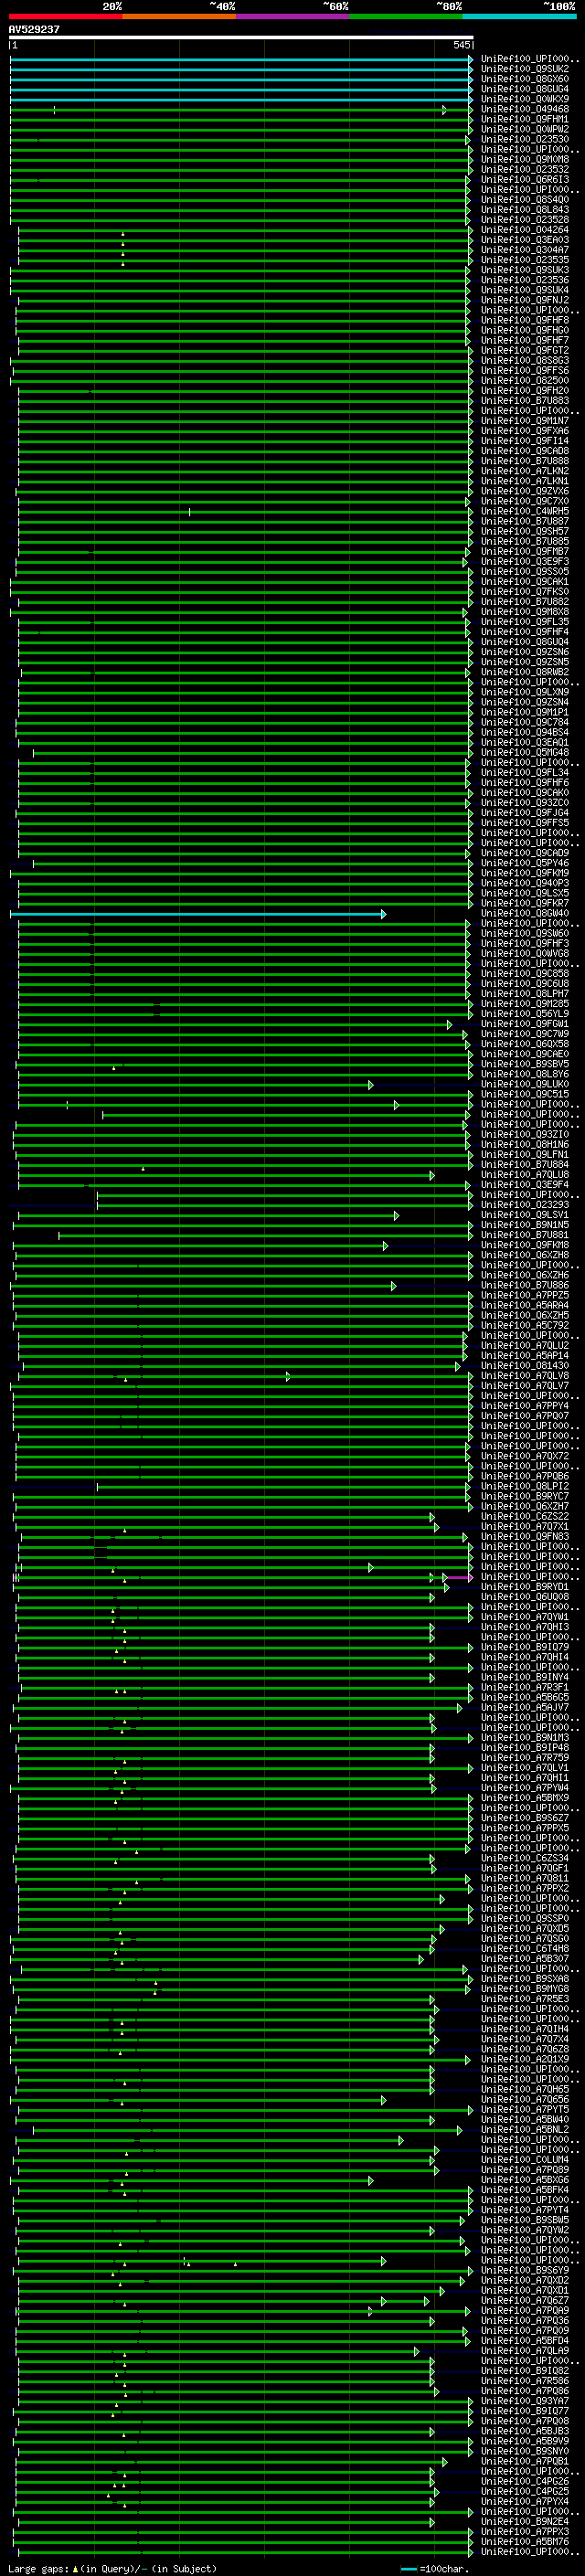The image size is (585, 2576).
Task: Select hit label UniRef100_A5ARA4
Action: 525,1305
